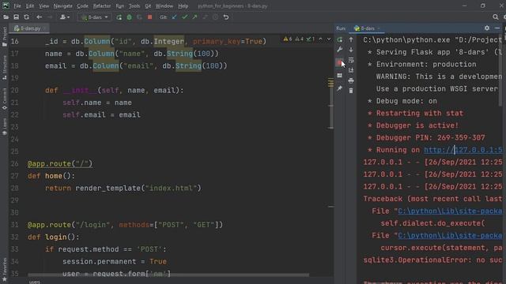Open the Refactor menu

coord(102,6)
